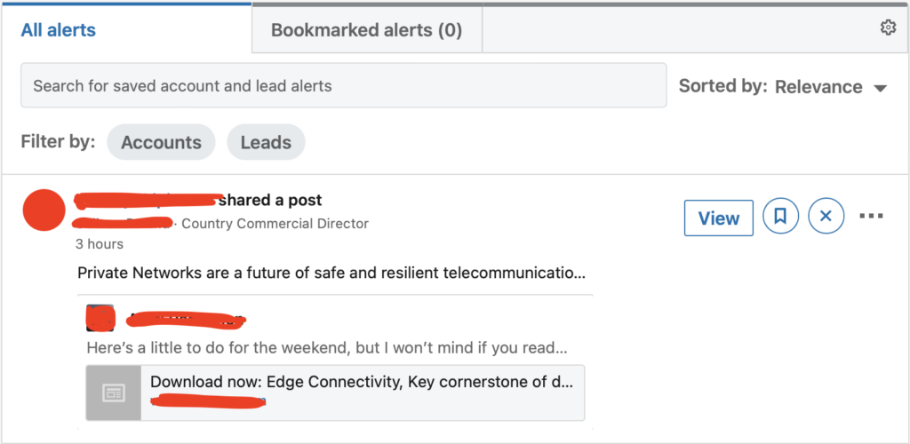Switch to the All alerts tab

[x=59, y=30]
